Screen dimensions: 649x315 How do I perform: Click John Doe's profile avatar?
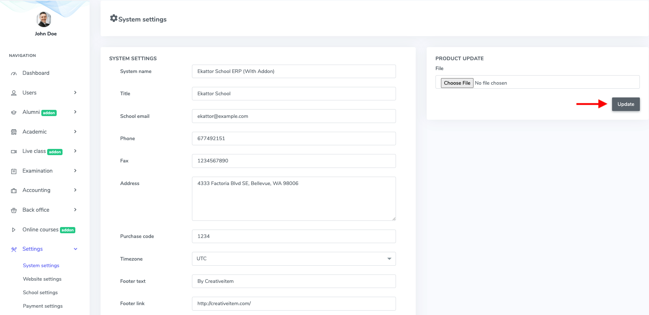tap(44, 19)
